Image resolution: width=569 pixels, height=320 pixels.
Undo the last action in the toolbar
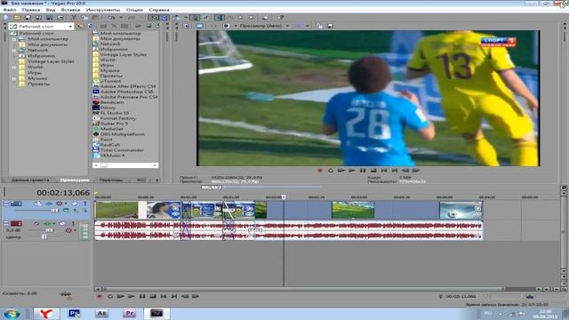tap(111, 18)
